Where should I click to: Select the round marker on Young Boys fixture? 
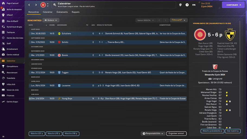pos(30,98)
